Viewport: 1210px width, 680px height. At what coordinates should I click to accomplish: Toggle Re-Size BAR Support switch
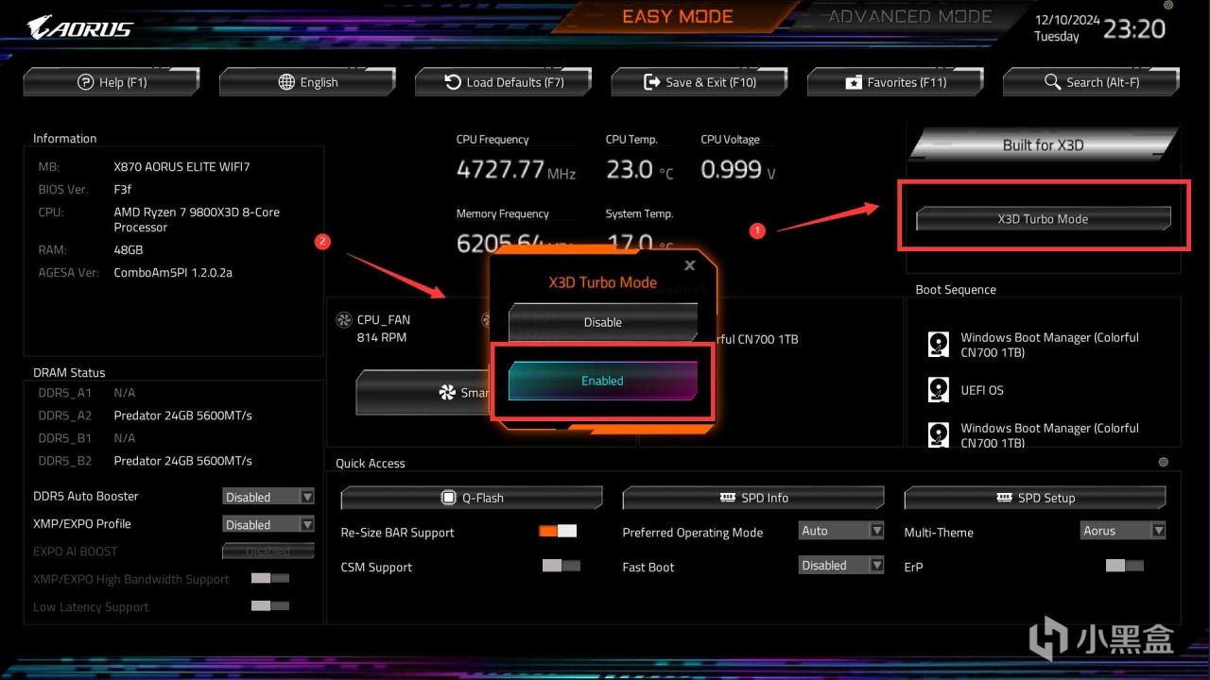(558, 531)
